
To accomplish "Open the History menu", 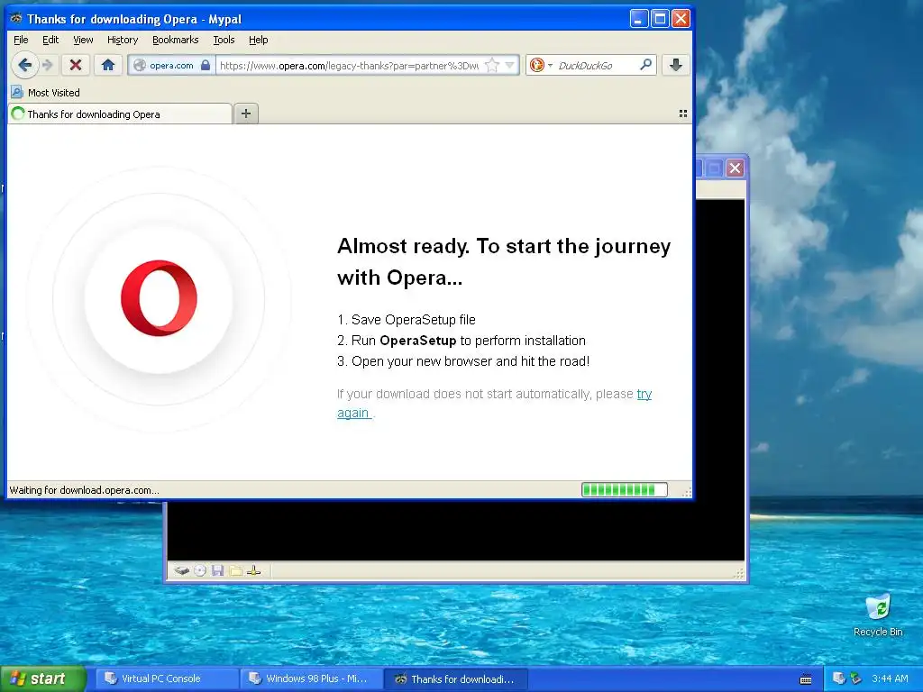I will [123, 40].
